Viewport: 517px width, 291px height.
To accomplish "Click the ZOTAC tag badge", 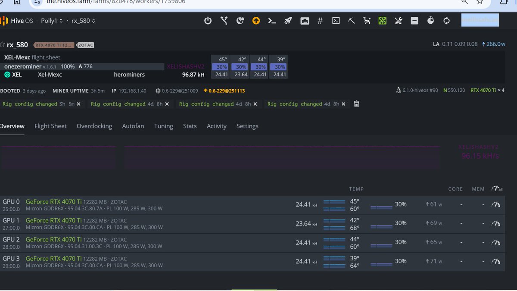I will point(86,45).
